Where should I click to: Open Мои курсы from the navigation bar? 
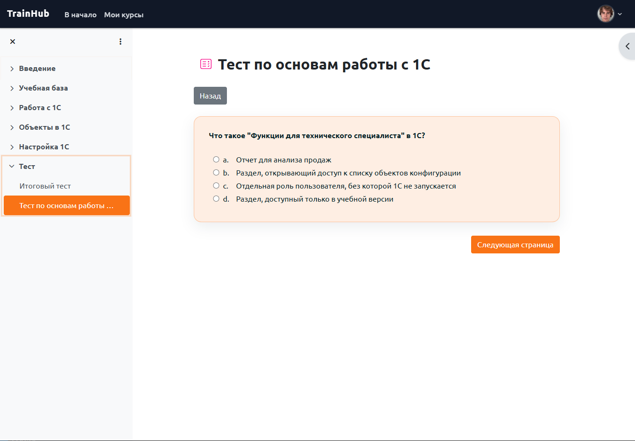pos(124,14)
